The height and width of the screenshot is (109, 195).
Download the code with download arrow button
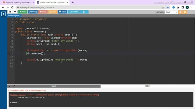click(x=84, y=12)
